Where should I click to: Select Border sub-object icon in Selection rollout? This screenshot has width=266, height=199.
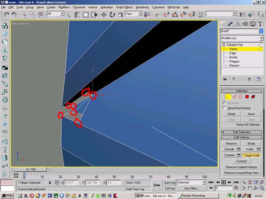tap(241, 97)
